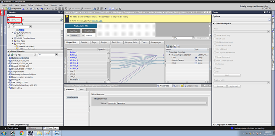
Task: Expand HMI_AnalogValveControl interface row
Action: point(169,55)
